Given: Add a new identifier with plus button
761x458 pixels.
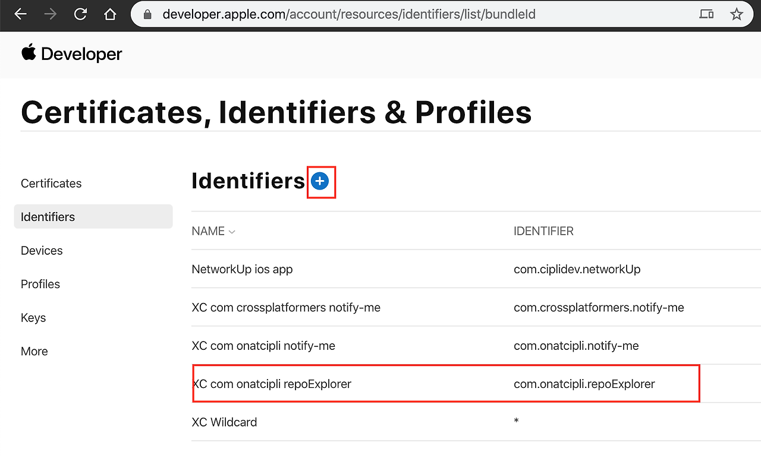Looking at the screenshot, I should pos(320,181).
